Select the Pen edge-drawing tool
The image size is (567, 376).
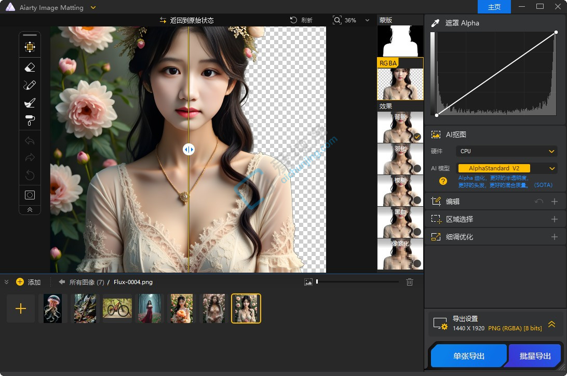click(x=30, y=85)
